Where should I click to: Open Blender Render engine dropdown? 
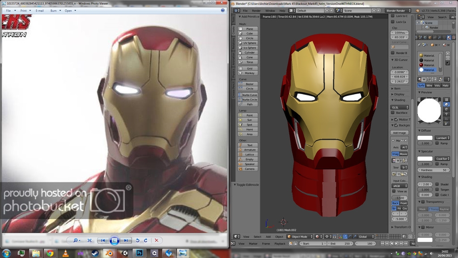click(x=398, y=11)
